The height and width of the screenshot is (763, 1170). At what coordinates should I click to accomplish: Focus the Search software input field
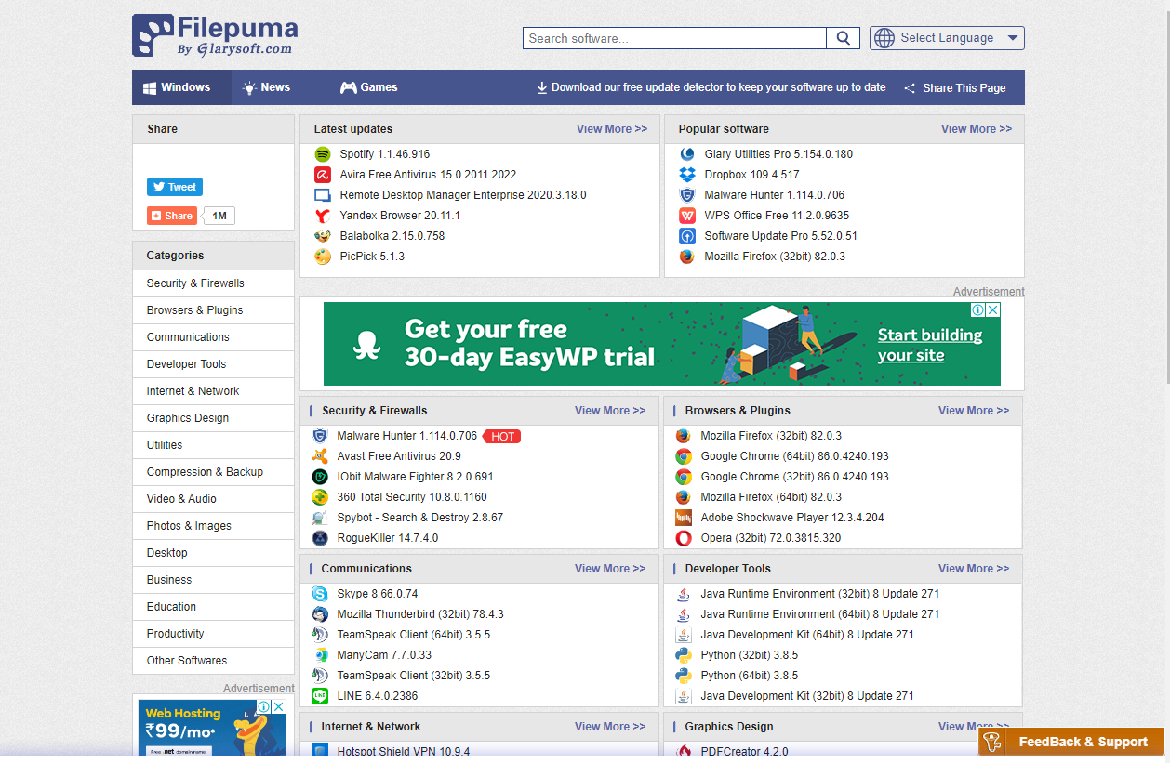pyautogui.click(x=674, y=38)
